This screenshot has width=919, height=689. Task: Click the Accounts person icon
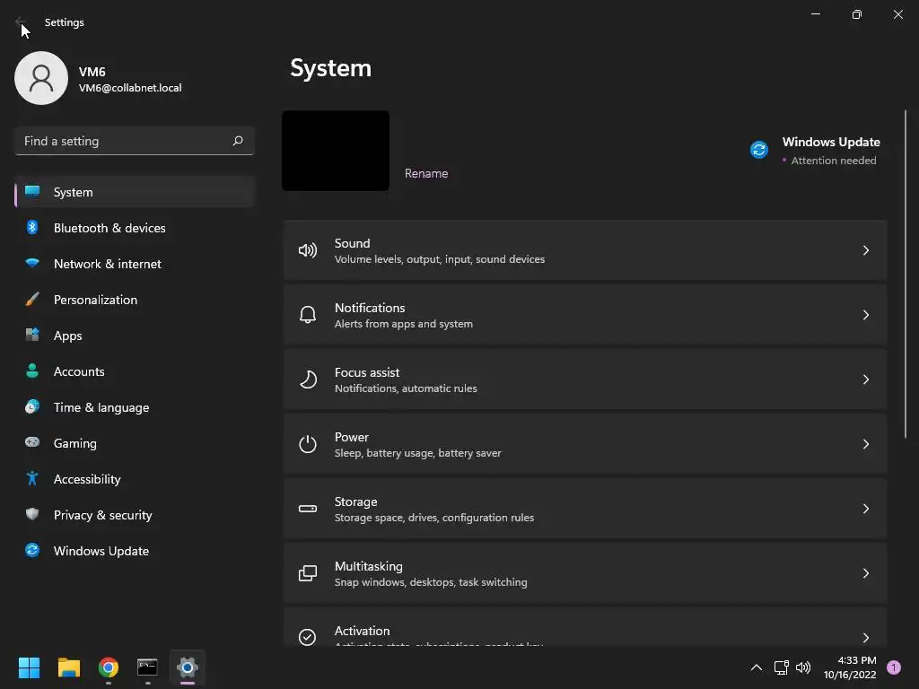pos(32,371)
